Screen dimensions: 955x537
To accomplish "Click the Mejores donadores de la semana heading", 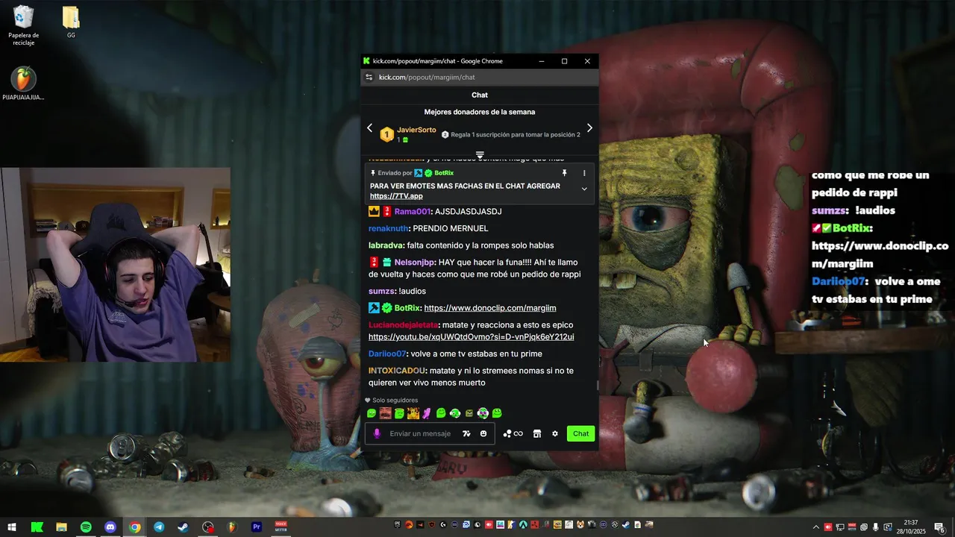I will 480,112.
